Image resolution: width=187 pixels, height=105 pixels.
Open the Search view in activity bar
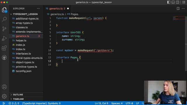[4, 19]
